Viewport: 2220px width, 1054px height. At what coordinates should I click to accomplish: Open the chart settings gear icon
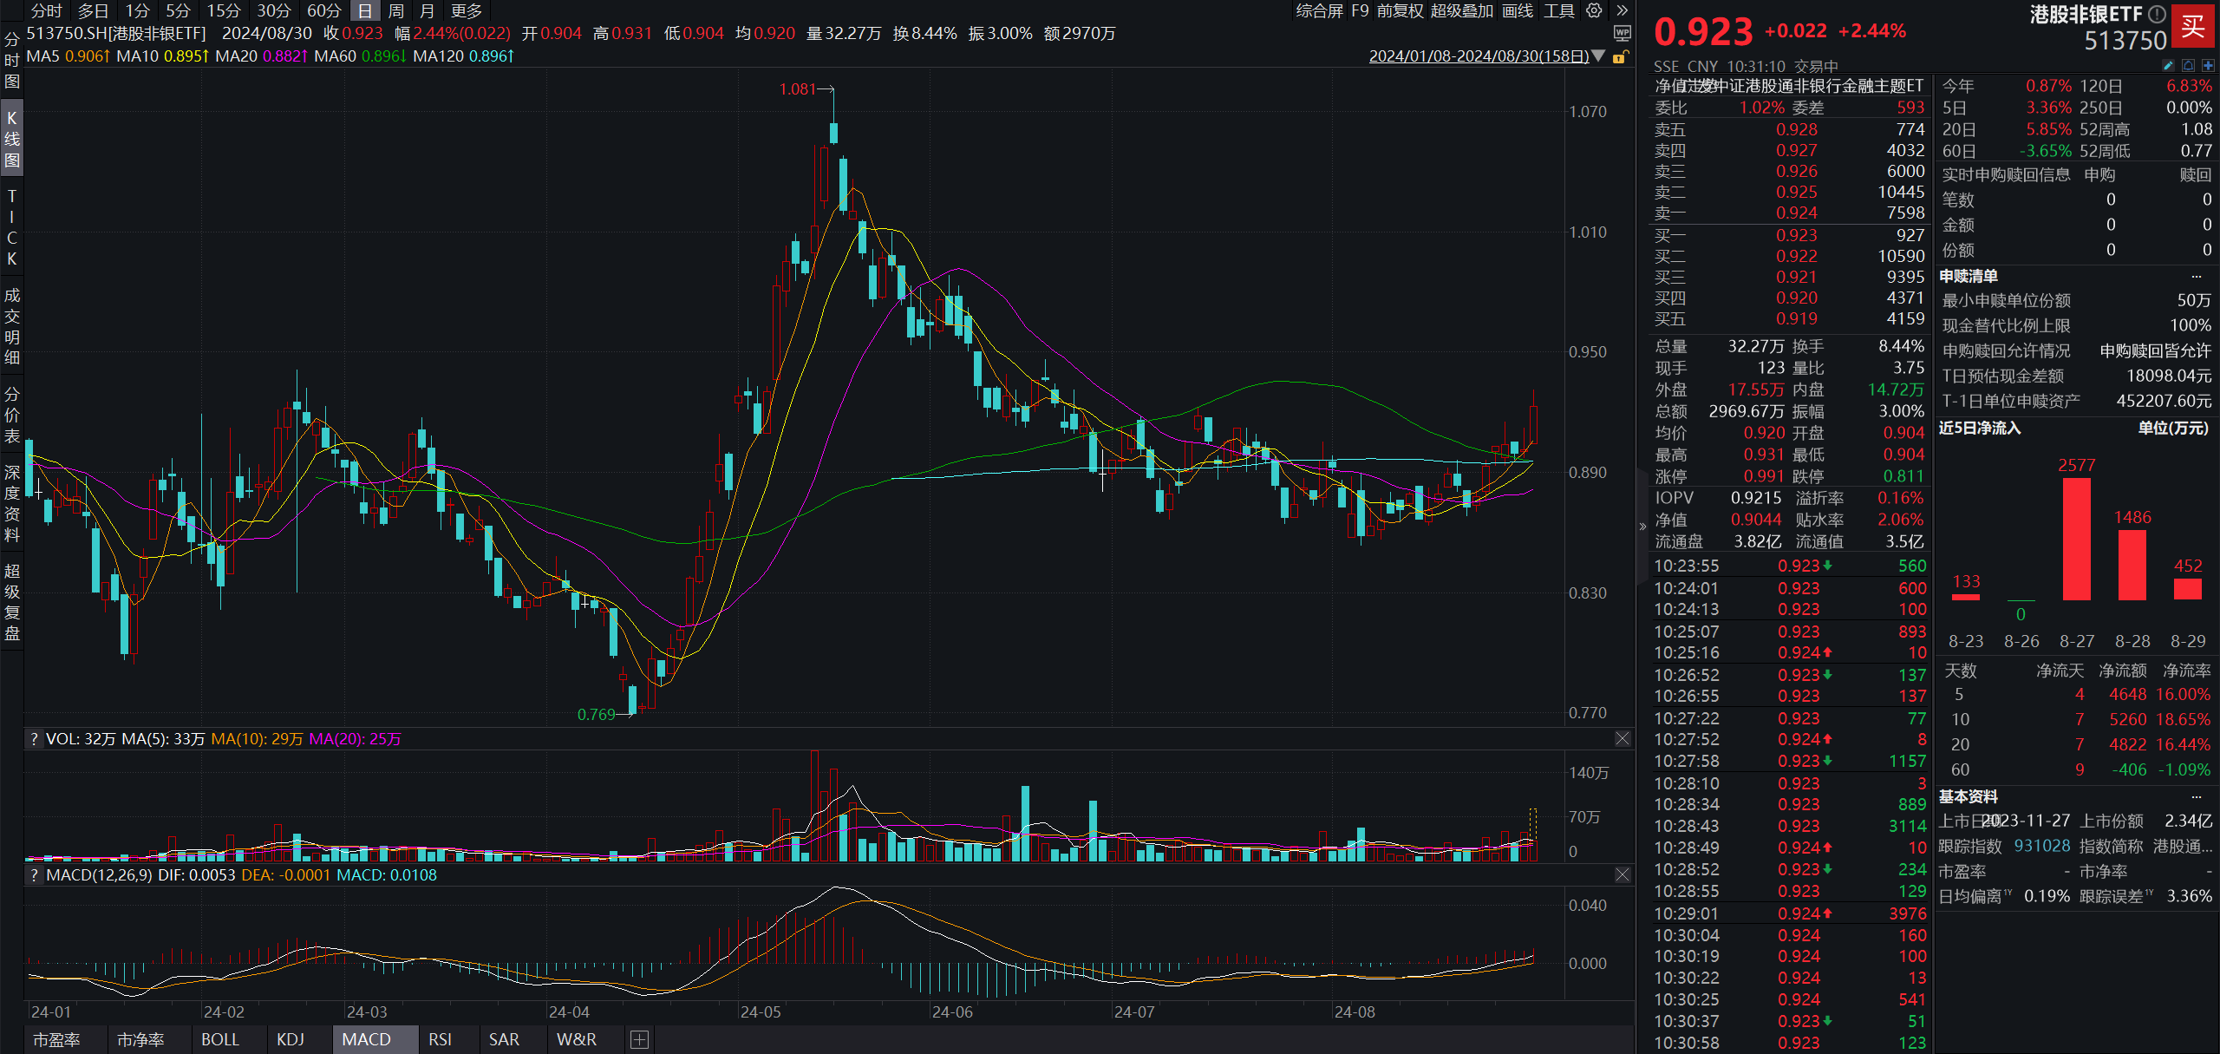(x=1594, y=10)
